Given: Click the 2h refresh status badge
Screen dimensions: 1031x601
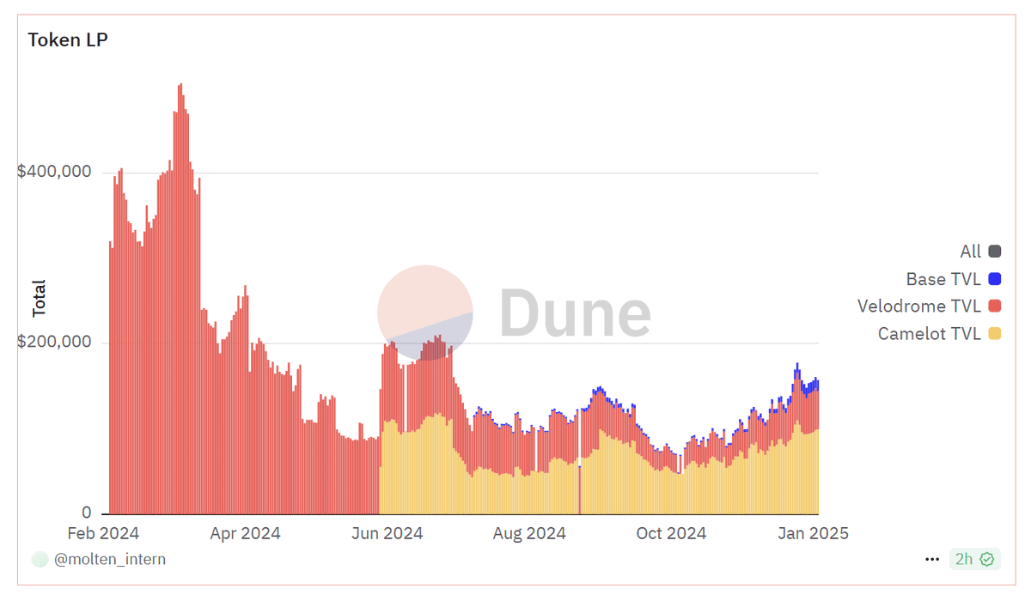Looking at the screenshot, I should click(974, 559).
